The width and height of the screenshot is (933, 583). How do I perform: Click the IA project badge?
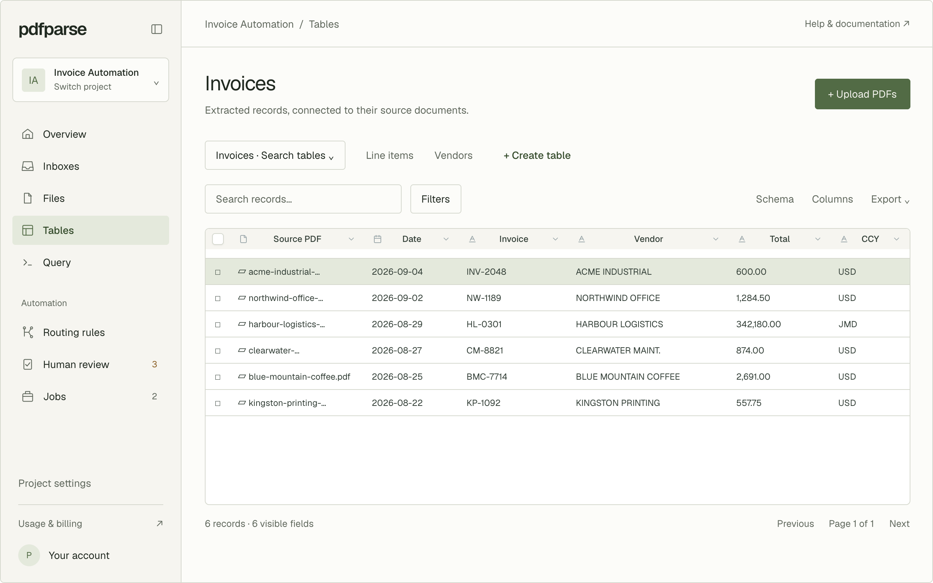click(x=33, y=80)
